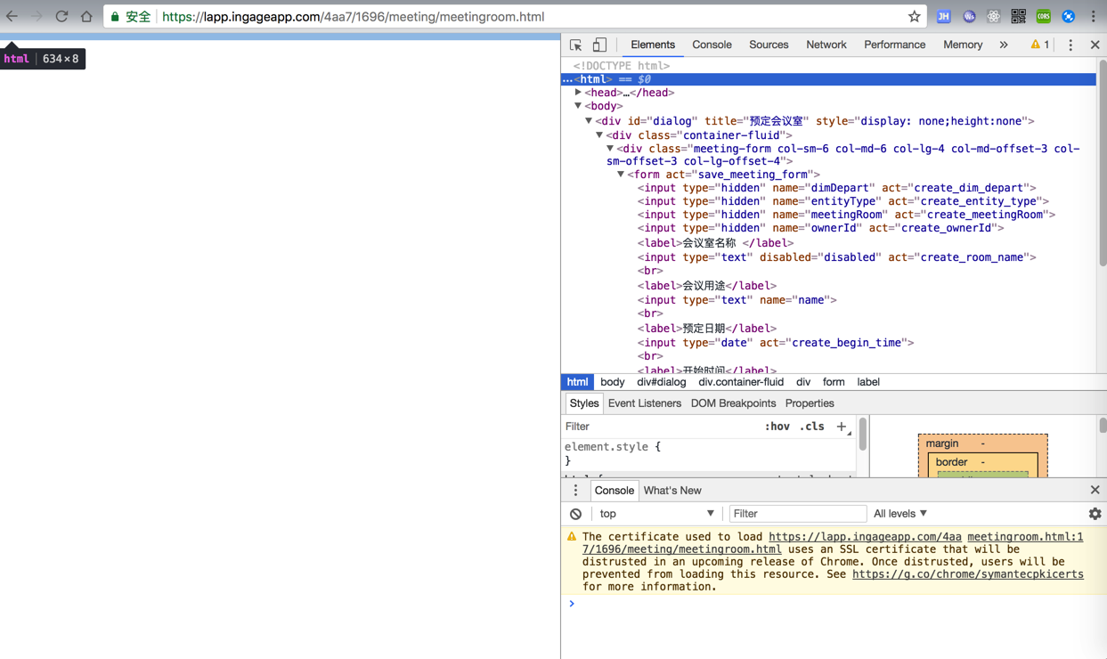Activate the inspect element picker icon
This screenshot has width=1107, height=659.
point(576,45)
